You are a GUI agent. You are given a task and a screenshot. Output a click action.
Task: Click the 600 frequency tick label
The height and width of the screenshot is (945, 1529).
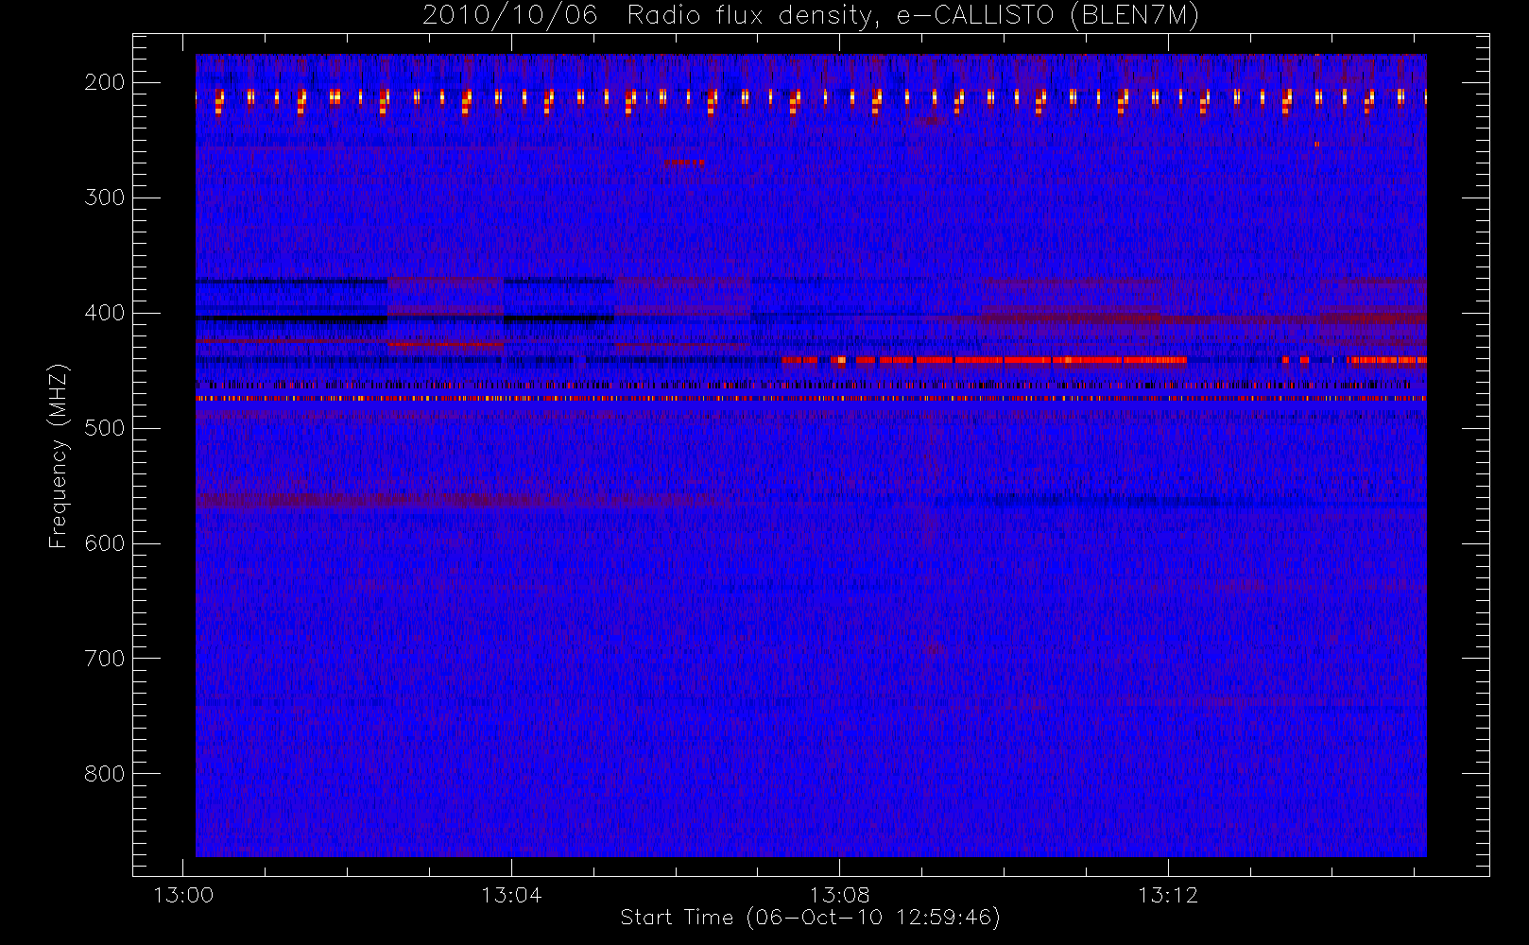[x=105, y=543]
